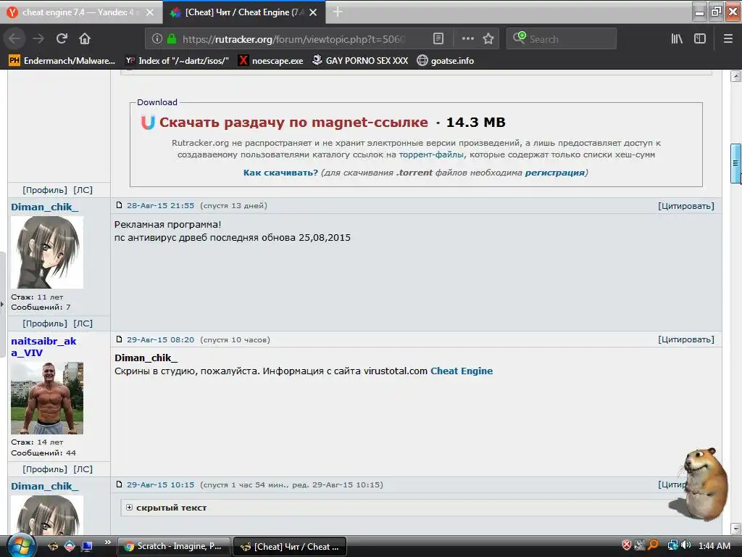Open the Cheat Engine virustotal link
This screenshot has width=742, height=557.
click(x=462, y=371)
